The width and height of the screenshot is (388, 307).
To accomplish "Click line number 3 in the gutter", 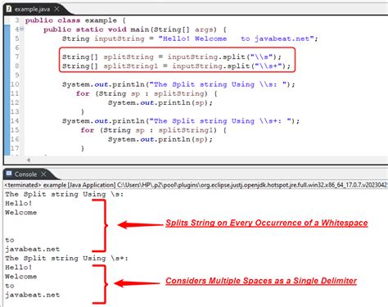I will coord(17,20).
